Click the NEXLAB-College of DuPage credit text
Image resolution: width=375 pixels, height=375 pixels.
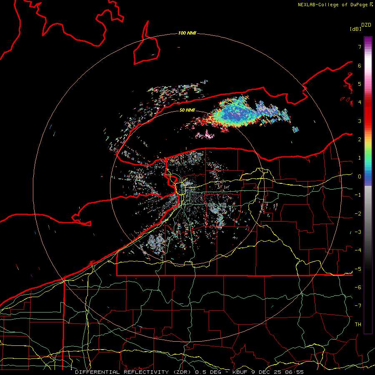[335, 5]
